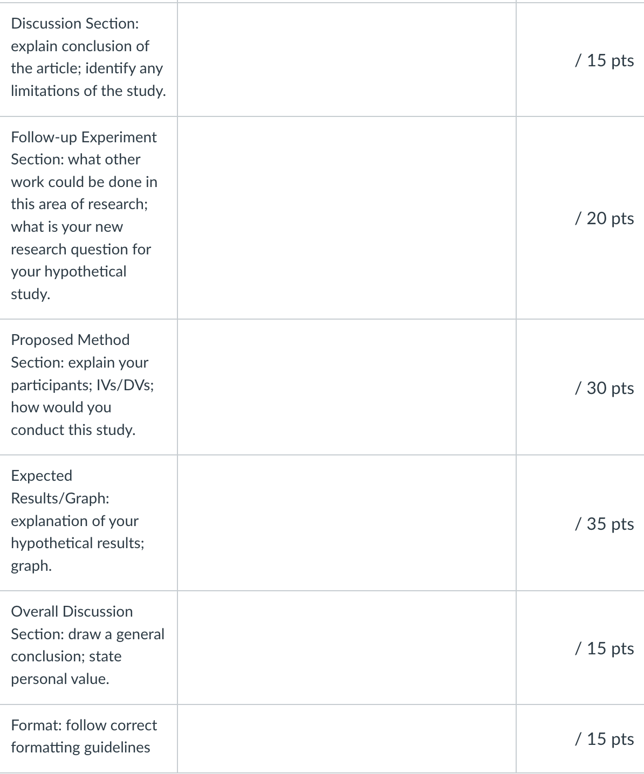Click the 35 pts score value

tap(604, 524)
